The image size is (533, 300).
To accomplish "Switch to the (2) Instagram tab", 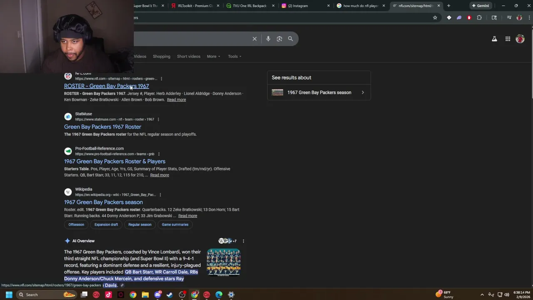I will point(305,6).
